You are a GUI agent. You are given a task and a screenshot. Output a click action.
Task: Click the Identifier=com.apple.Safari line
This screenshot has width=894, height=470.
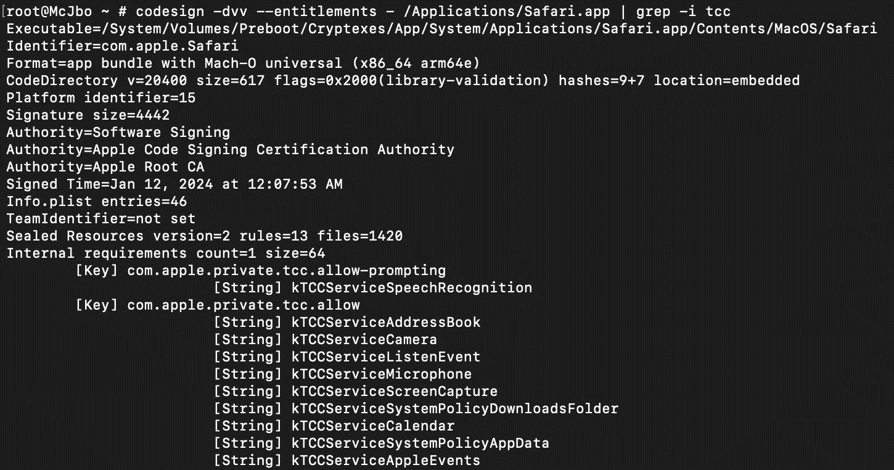pyautogui.click(x=122, y=46)
